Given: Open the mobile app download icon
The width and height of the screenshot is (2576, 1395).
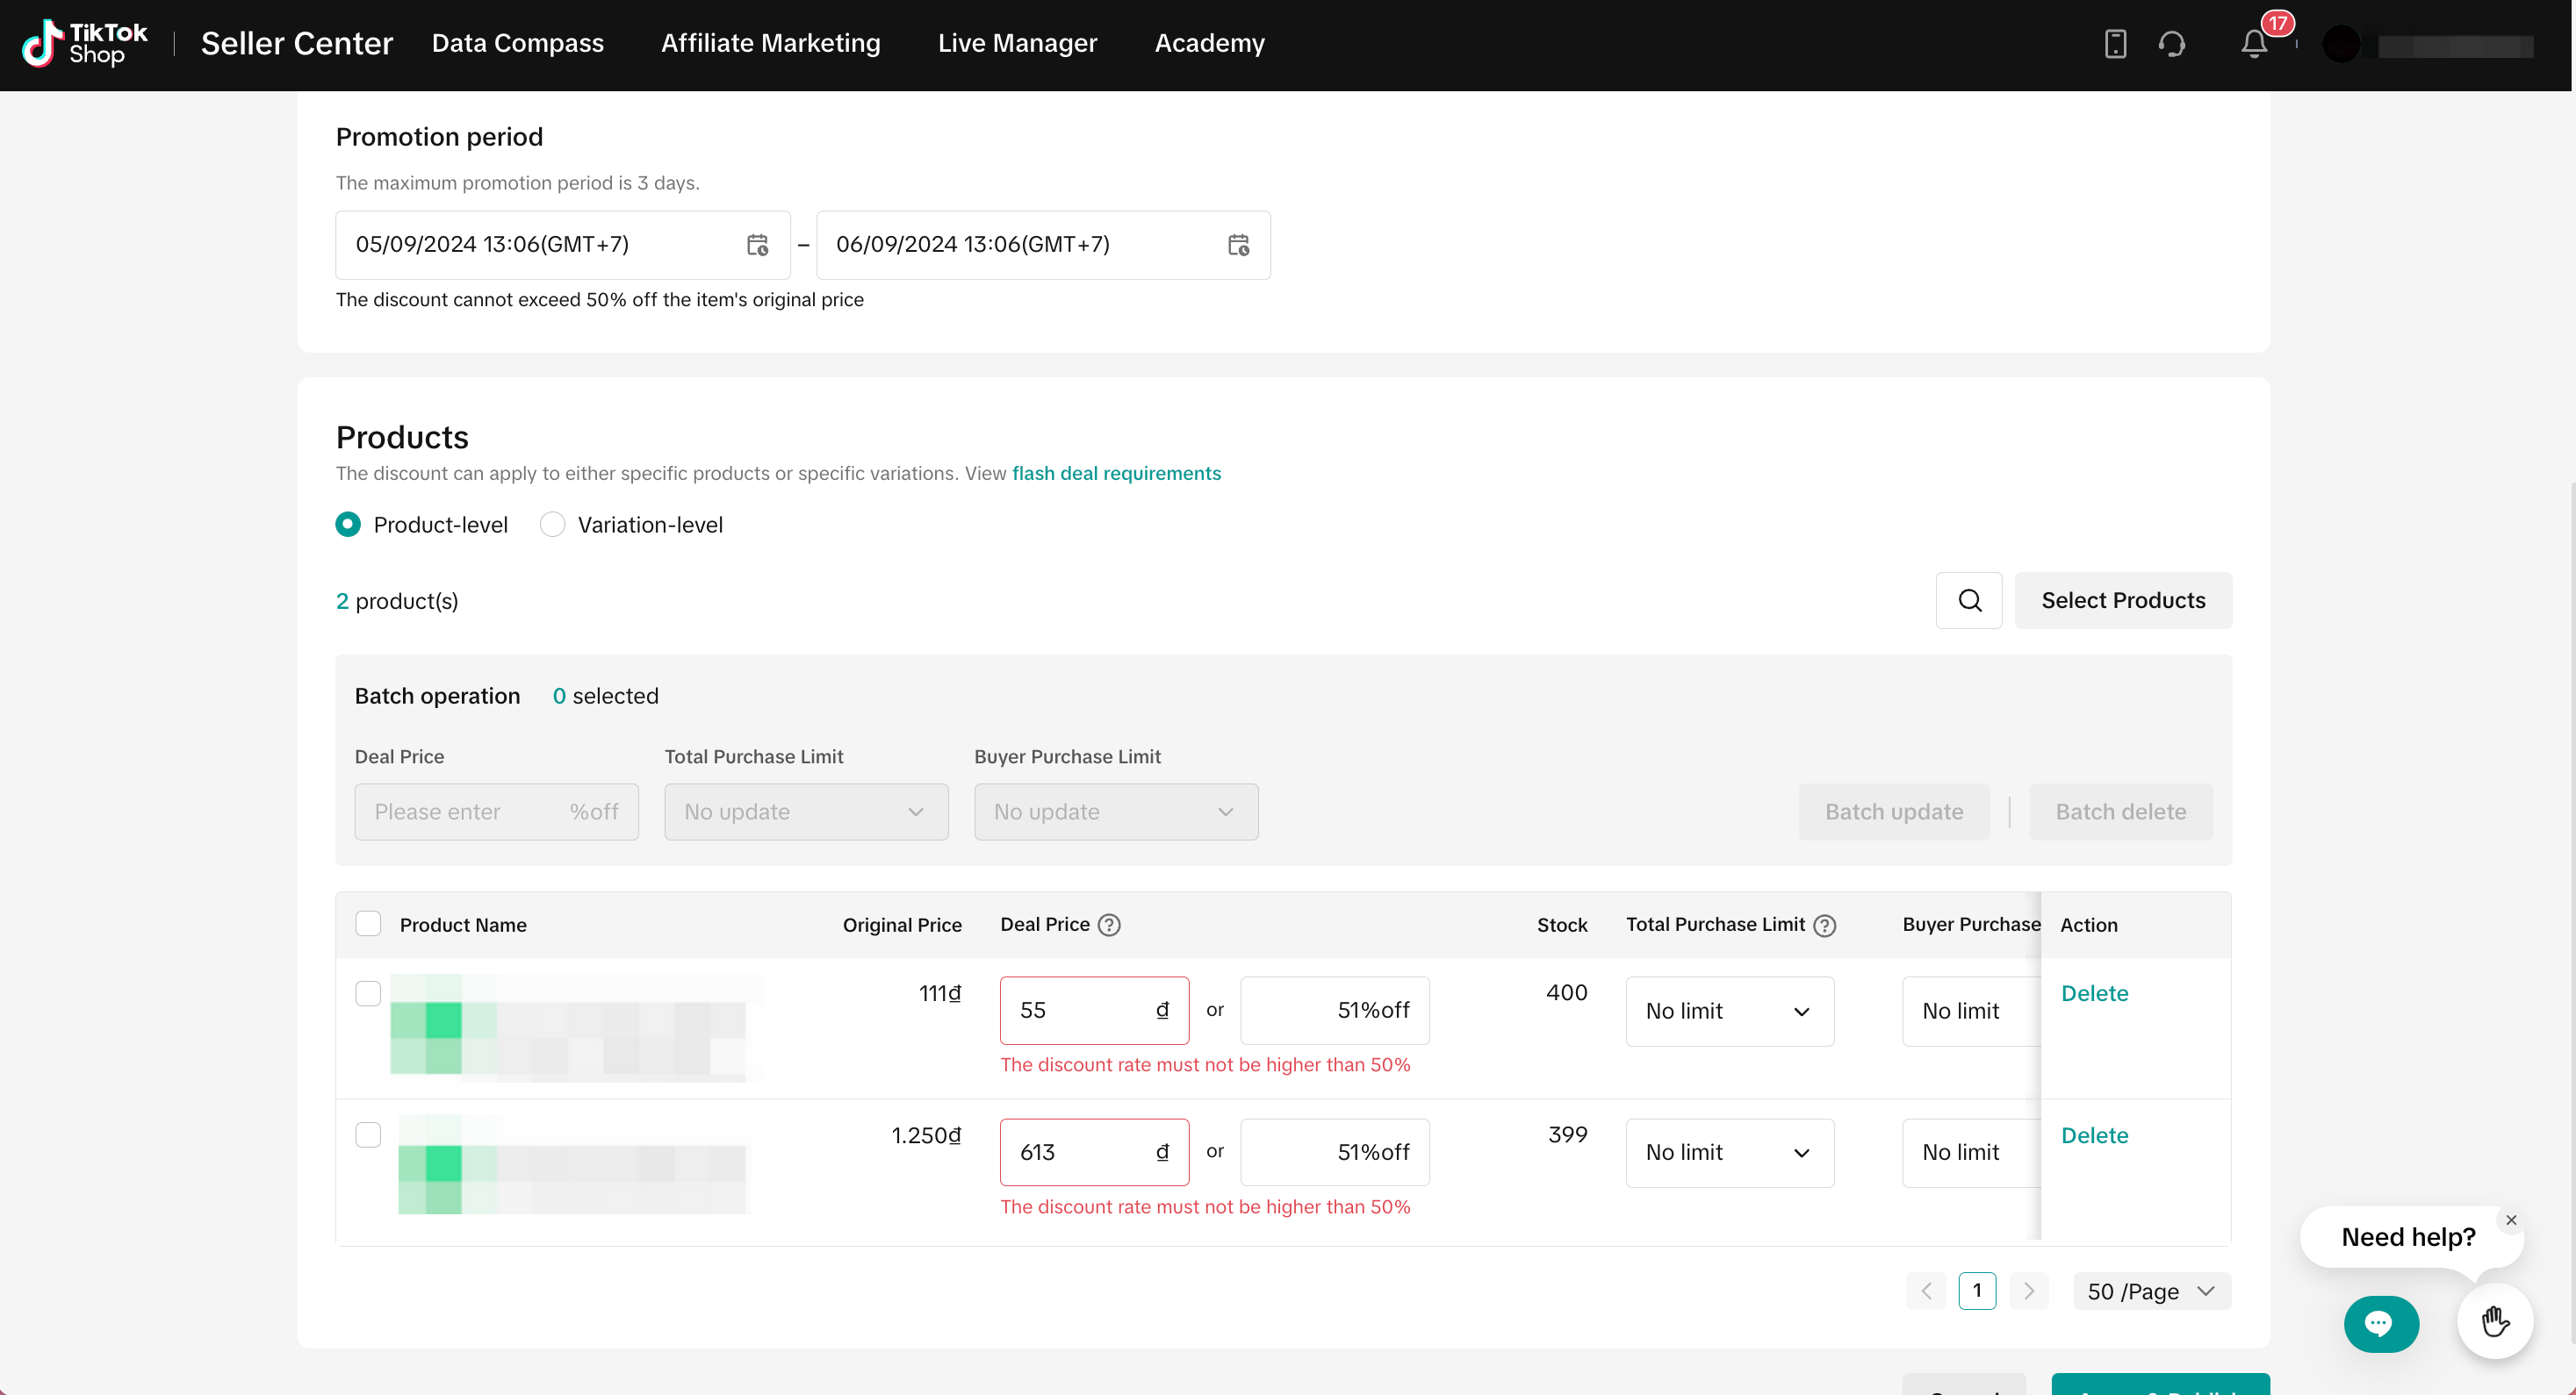Looking at the screenshot, I should (2115, 44).
